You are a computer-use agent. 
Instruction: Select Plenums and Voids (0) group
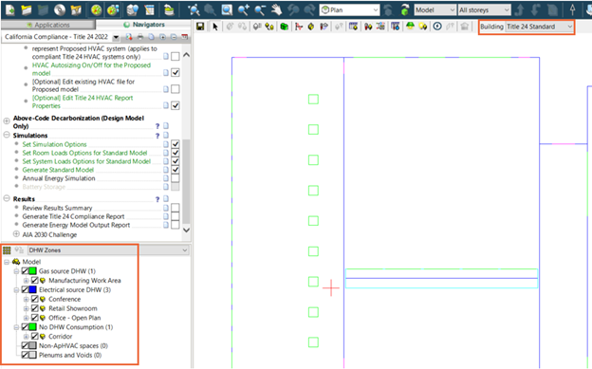[x=70, y=355]
